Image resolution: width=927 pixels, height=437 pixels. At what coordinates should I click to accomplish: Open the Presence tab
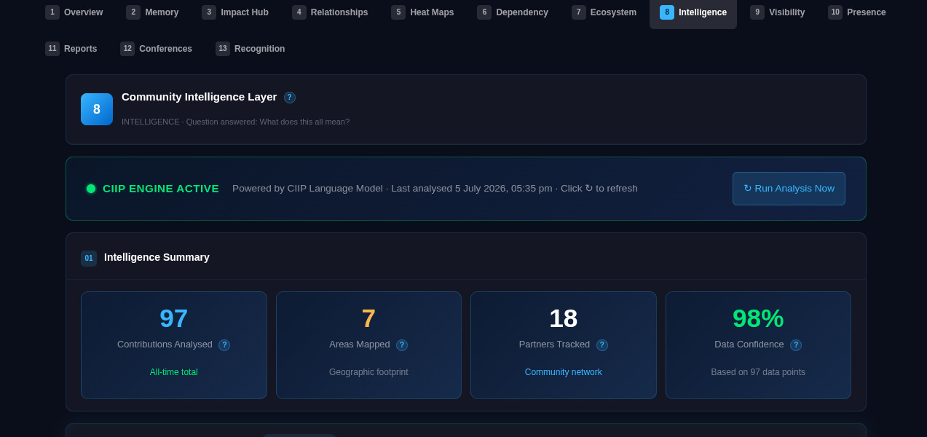[857, 12]
